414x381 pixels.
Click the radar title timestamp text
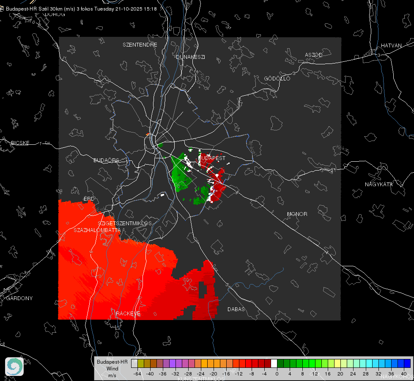81,9
